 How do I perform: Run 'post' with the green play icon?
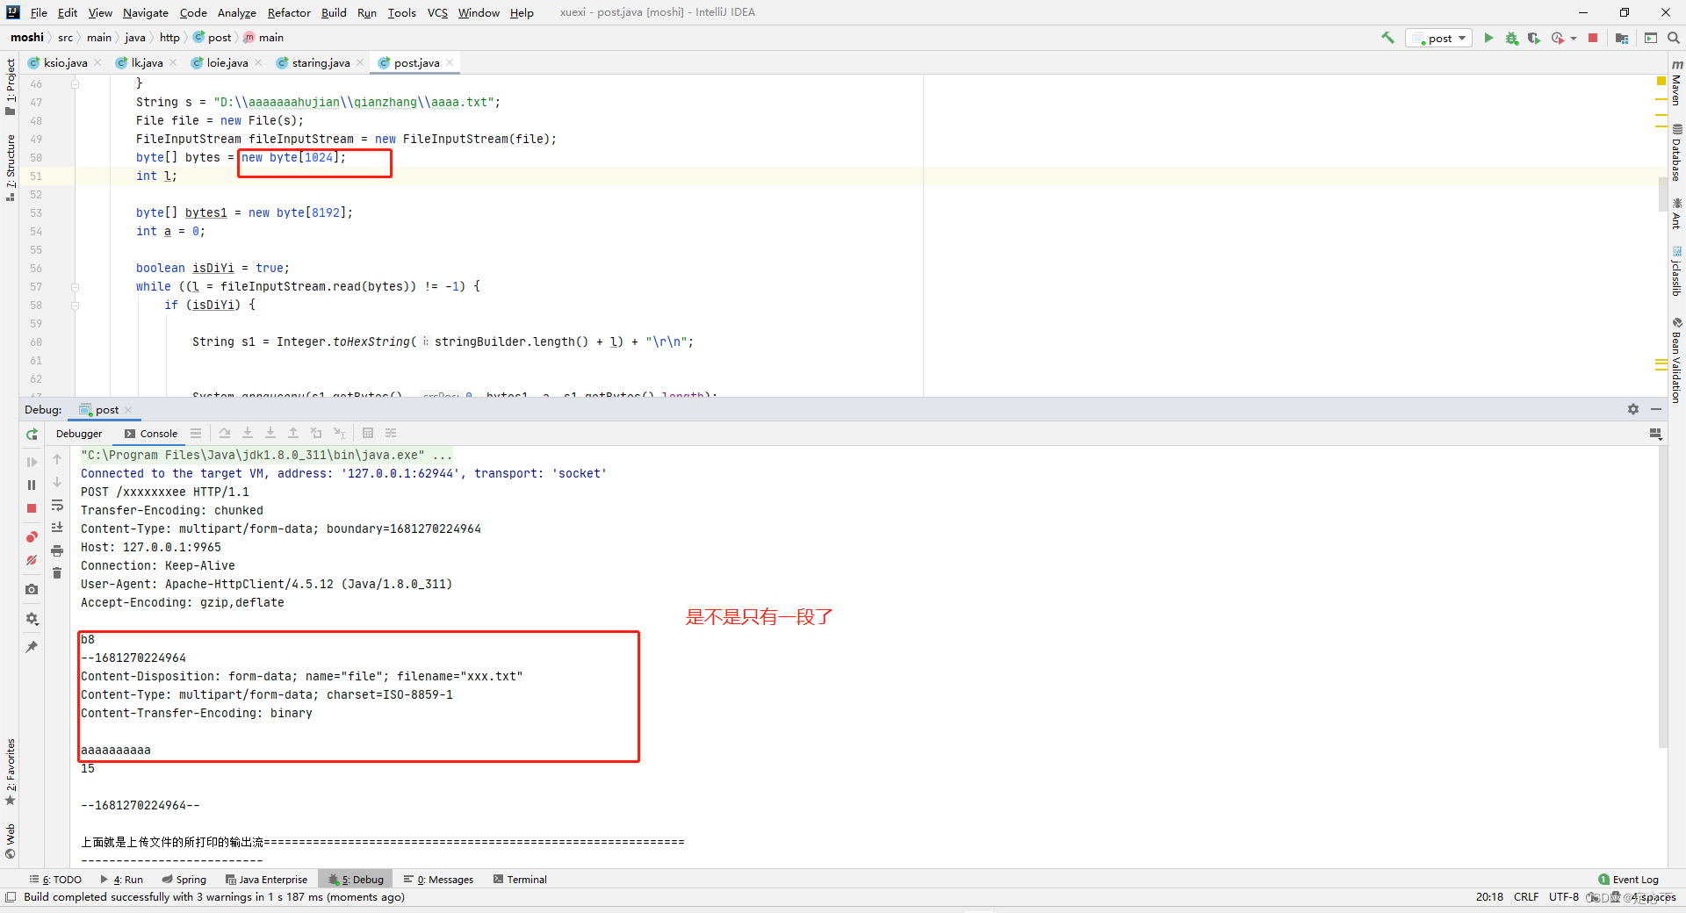click(x=1488, y=38)
